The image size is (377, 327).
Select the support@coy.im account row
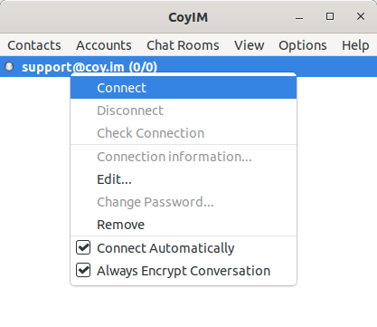188,66
